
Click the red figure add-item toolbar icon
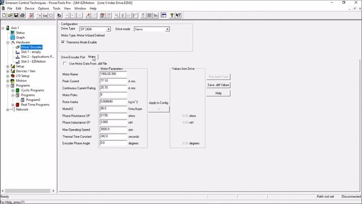click(x=88, y=15)
